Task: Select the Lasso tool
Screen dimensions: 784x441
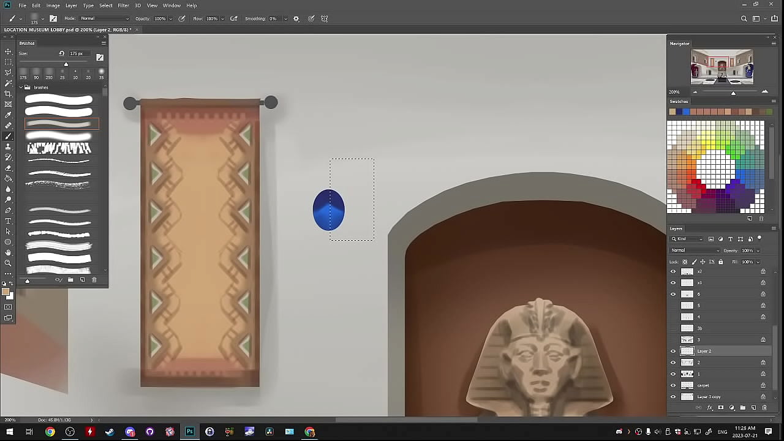Action: [x=8, y=72]
